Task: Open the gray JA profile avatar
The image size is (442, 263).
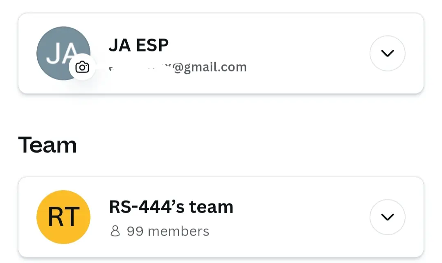Action: [x=63, y=53]
